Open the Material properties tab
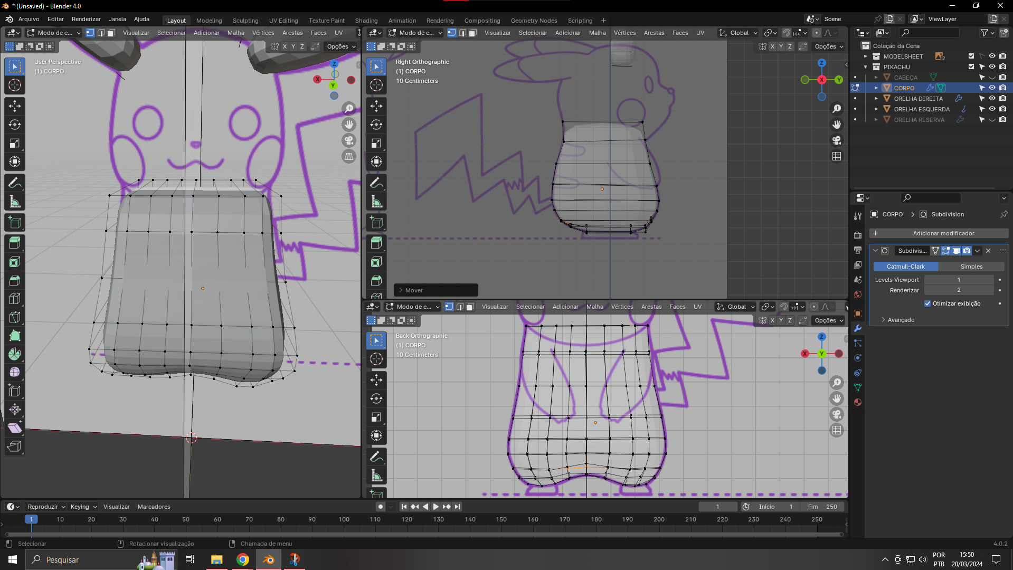1013x570 pixels. pos(858,402)
